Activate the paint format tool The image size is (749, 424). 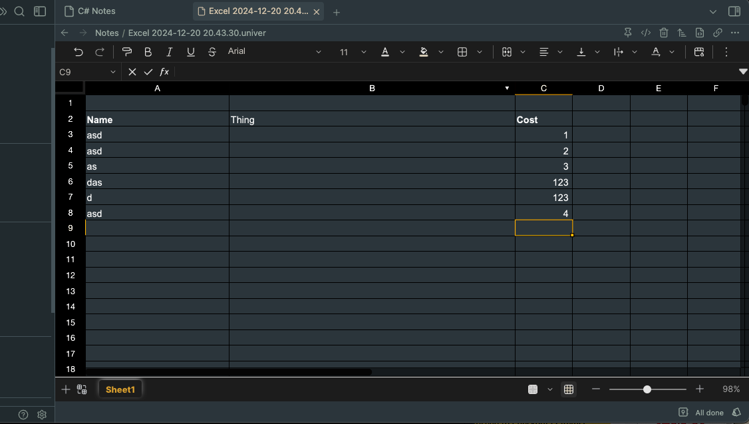[126, 52]
